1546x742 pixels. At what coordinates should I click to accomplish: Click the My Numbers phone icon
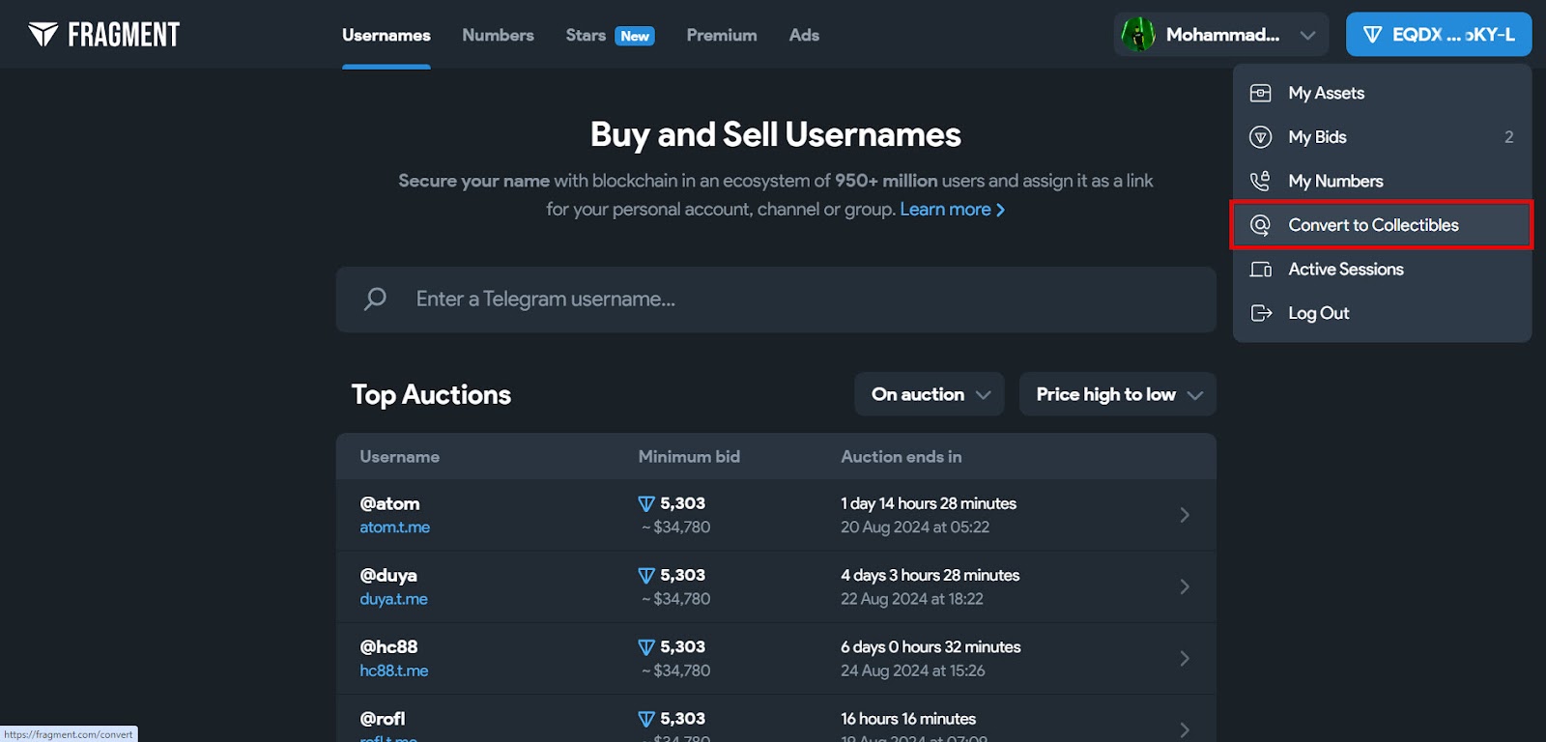click(x=1261, y=181)
